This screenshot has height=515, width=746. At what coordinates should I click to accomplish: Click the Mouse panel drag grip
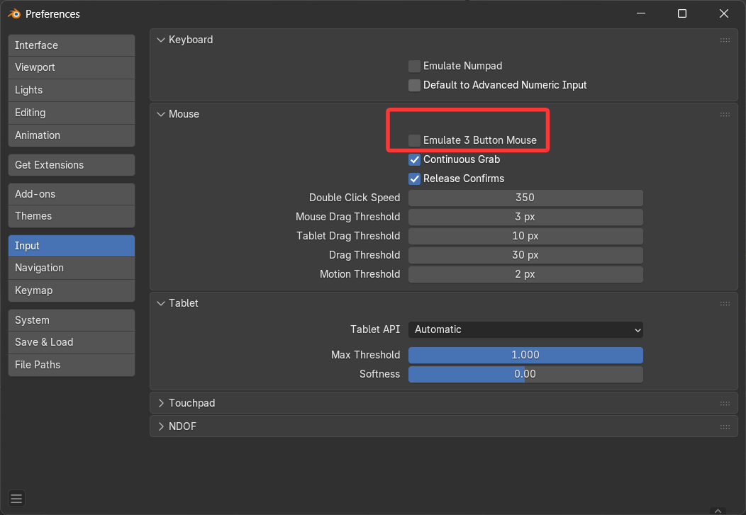(725, 115)
